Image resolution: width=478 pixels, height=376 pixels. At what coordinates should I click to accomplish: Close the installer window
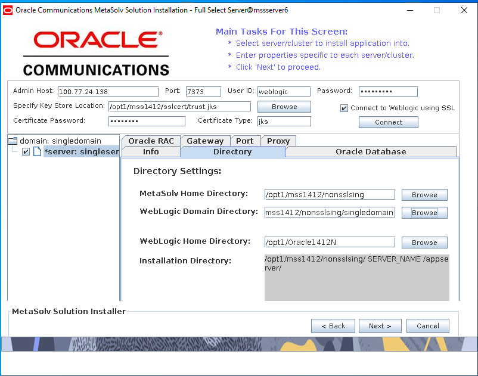click(x=464, y=10)
